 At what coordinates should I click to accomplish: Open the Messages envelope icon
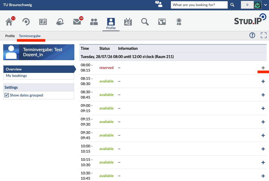(x=77, y=22)
